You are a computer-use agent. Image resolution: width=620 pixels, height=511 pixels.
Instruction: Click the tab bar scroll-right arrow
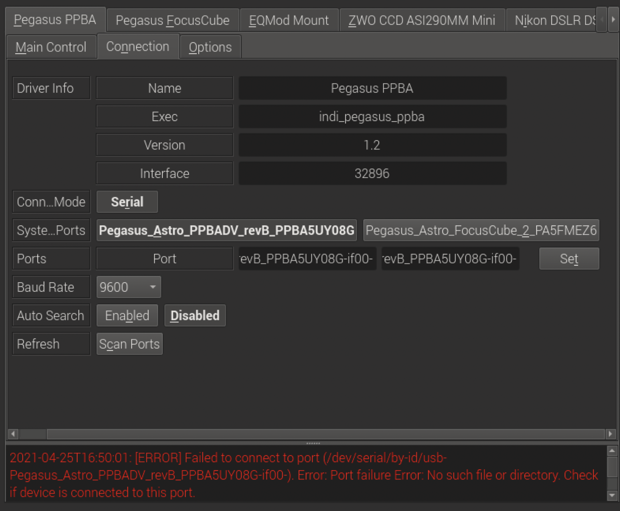coord(613,20)
